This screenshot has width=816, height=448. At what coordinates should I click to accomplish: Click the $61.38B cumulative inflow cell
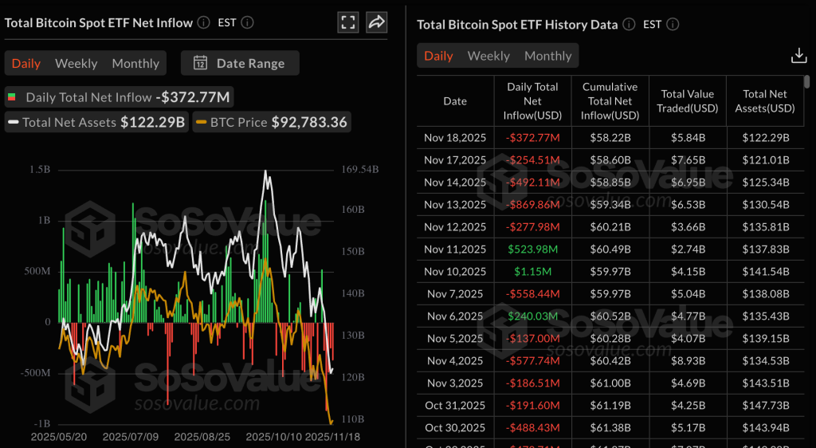pos(610,428)
